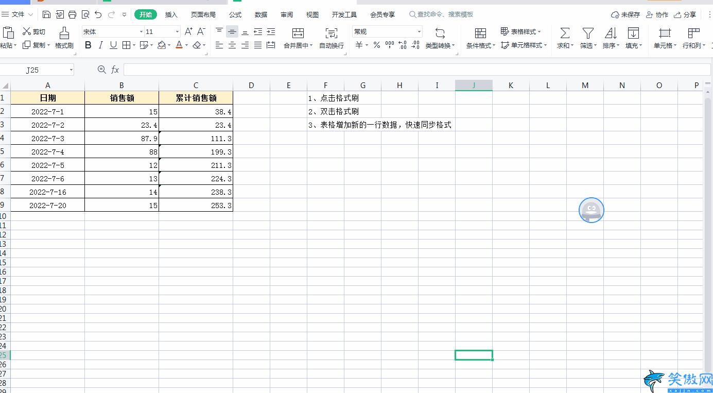The height and width of the screenshot is (393, 713).
Task: Click the fill color bucket swatch
Action: click(161, 45)
